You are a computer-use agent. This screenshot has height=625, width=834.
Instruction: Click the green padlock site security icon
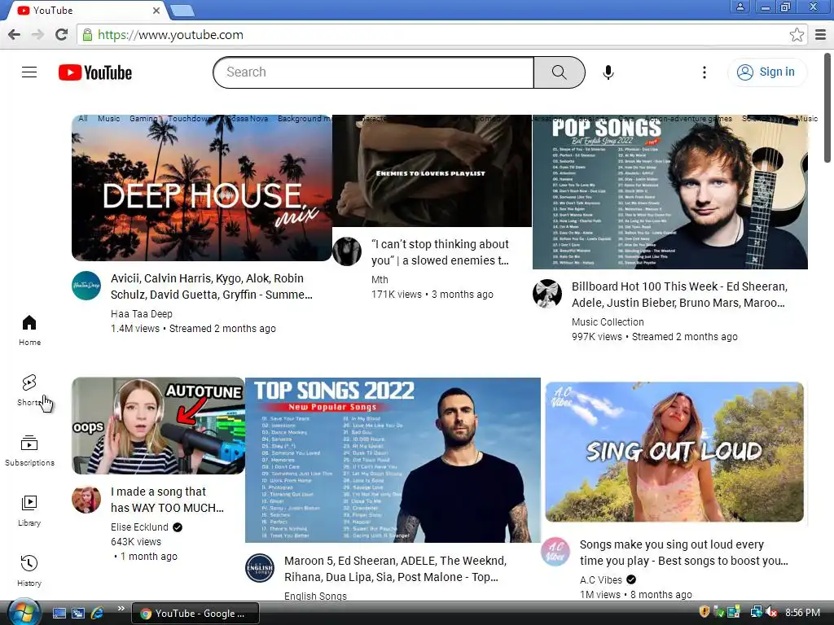[87, 35]
